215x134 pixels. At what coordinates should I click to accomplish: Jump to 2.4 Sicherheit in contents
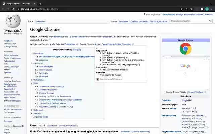43,77
